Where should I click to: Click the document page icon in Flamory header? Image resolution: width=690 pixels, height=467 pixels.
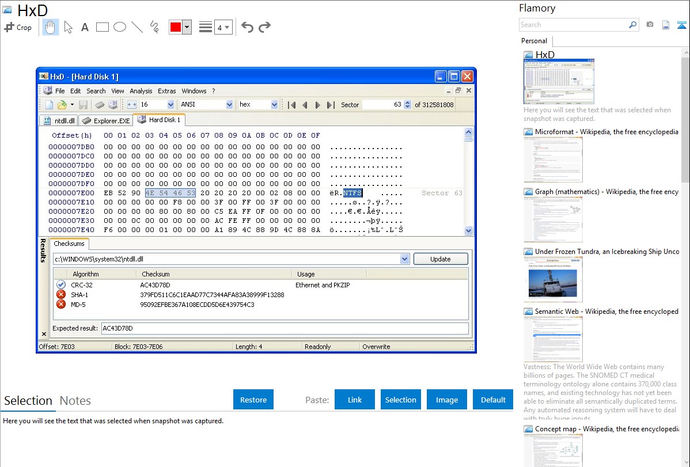coord(666,25)
